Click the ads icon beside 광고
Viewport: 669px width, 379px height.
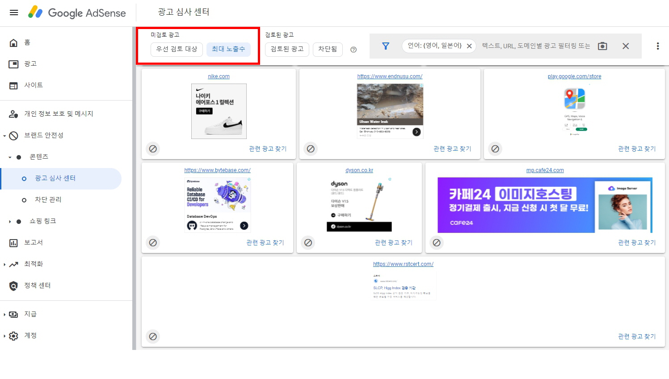(14, 64)
